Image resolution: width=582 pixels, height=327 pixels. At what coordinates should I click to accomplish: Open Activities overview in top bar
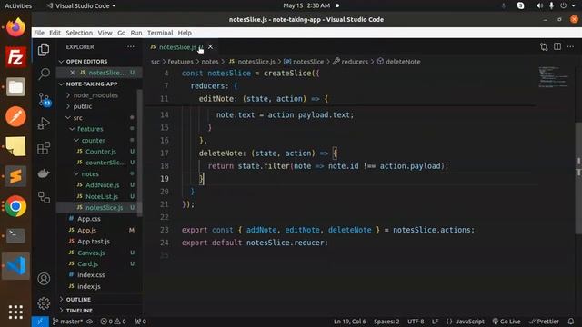18,5
